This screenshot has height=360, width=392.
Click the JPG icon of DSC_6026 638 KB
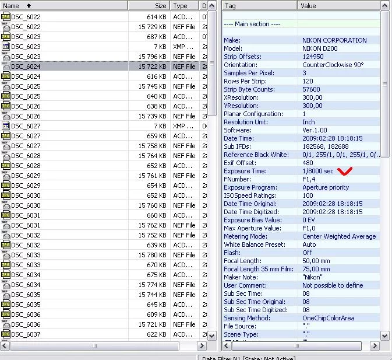click(6, 106)
